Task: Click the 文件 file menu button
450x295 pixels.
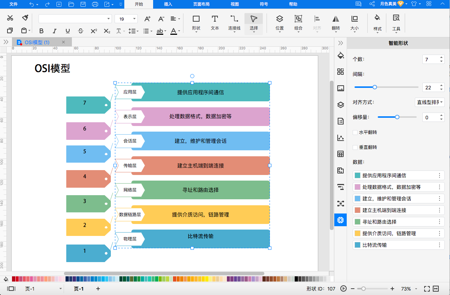Action: 13,4
